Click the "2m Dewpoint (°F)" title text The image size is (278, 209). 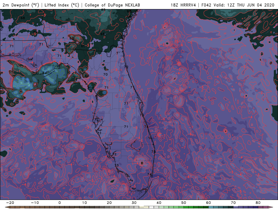click(21, 5)
